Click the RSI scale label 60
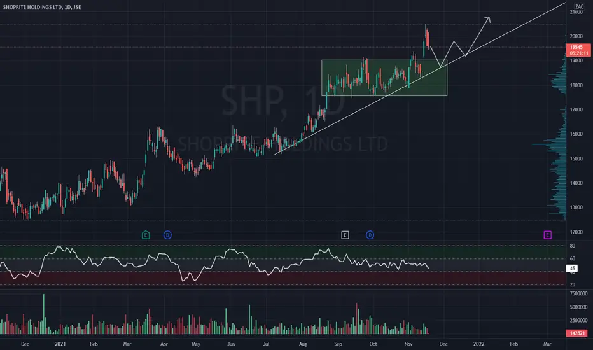Viewport: 593px width, 350px height. [x=573, y=259]
